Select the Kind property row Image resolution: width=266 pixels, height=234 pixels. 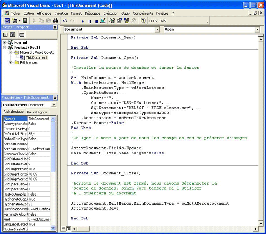(x=27, y=219)
